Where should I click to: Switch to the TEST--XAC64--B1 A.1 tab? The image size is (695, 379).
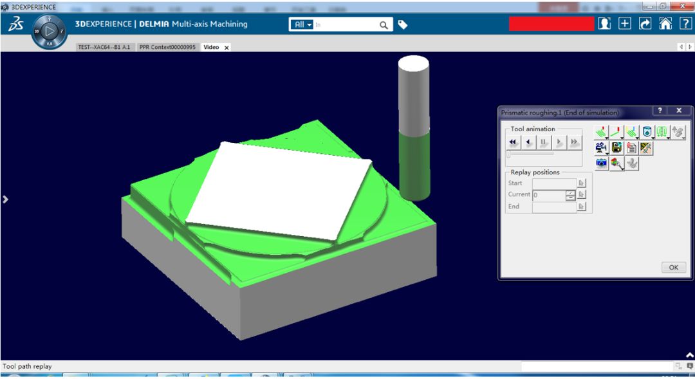tap(104, 47)
